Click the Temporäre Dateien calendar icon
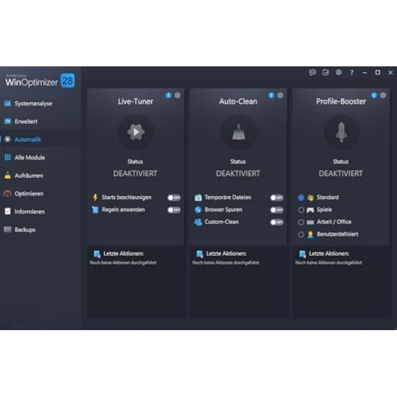Screen dimensions: 397x397 click(198, 197)
